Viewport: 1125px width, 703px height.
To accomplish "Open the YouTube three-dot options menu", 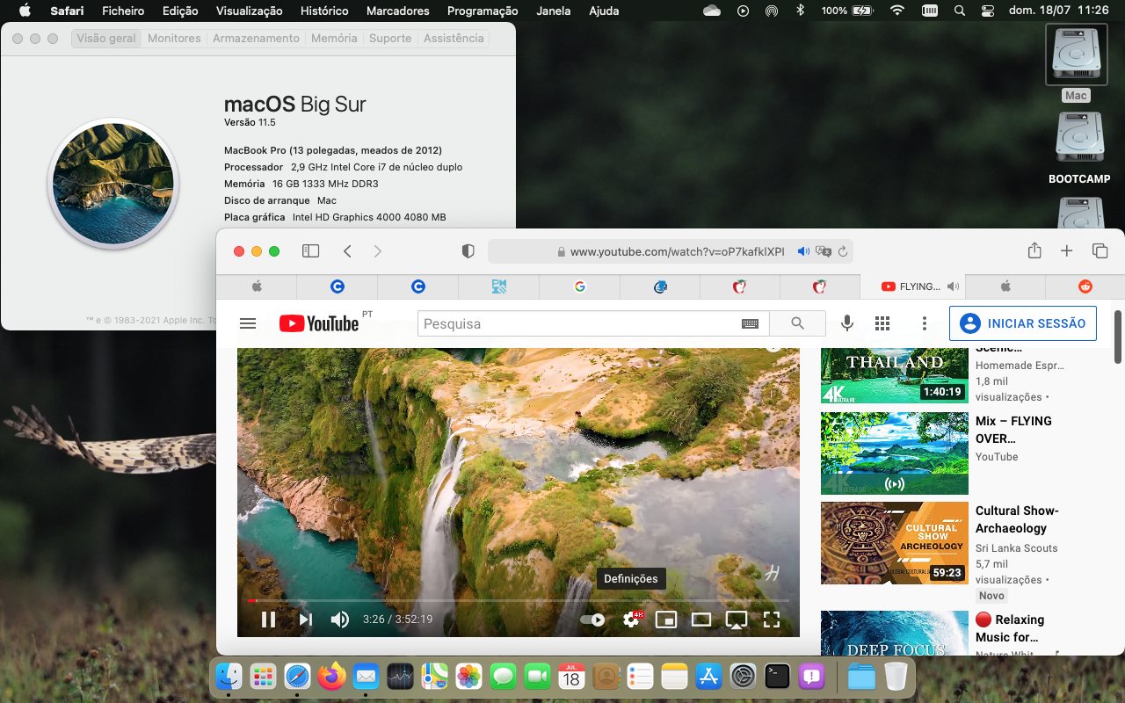I will 925,323.
